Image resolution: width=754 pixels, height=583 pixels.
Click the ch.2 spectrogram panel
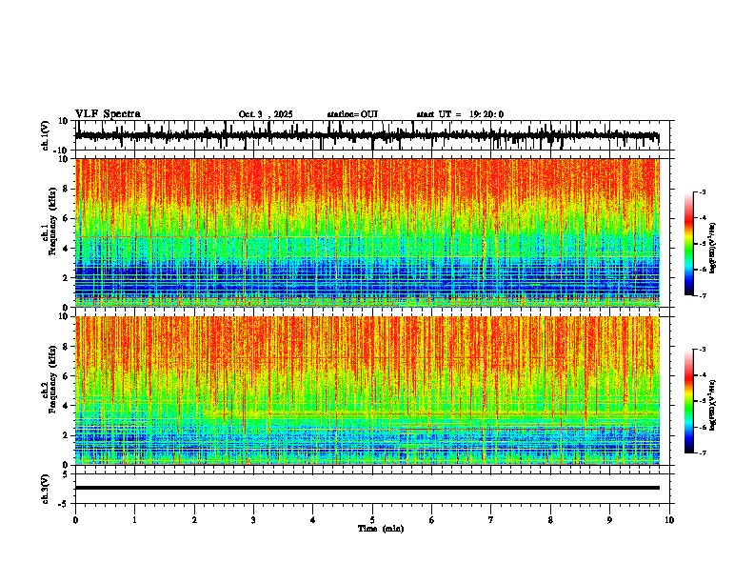coord(367,391)
